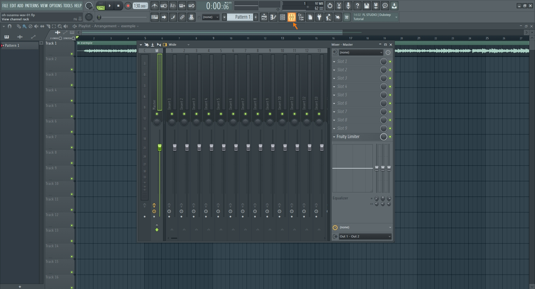Open the Piano roll view icon
This screenshot has height=289, width=535.
pyautogui.click(x=273, y=17)
